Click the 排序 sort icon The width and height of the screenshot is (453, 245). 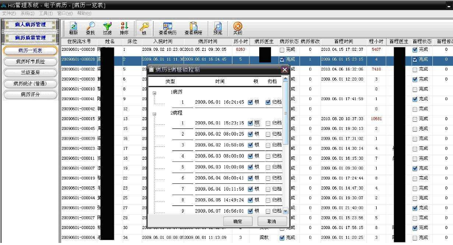124,28
